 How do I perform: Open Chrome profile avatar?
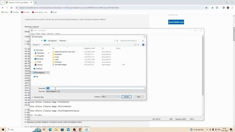coord(228,8)
